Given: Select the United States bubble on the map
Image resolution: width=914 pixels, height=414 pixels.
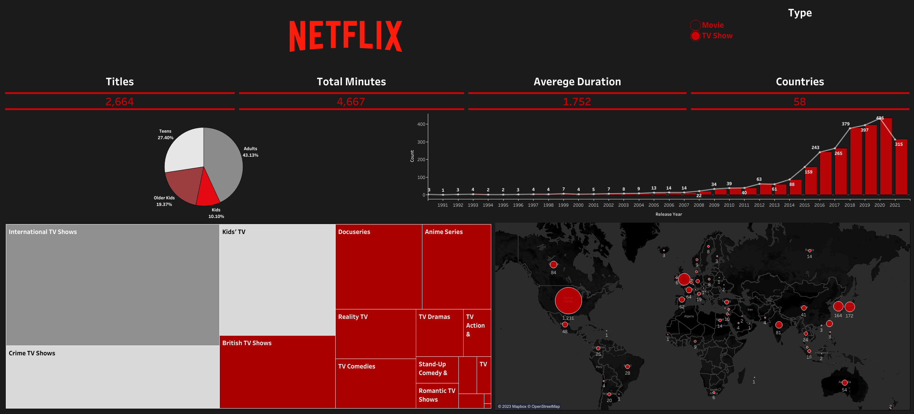Looking at the screenshot, I should point(569,300).
